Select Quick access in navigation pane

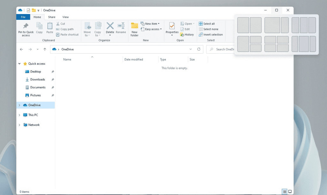pyautogui.click(x=37, y=64)
